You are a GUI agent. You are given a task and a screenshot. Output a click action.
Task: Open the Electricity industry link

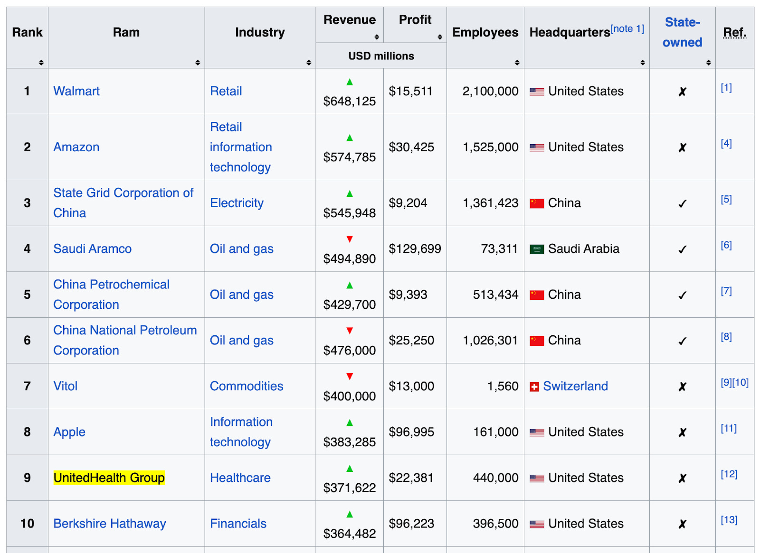point(237,203)
